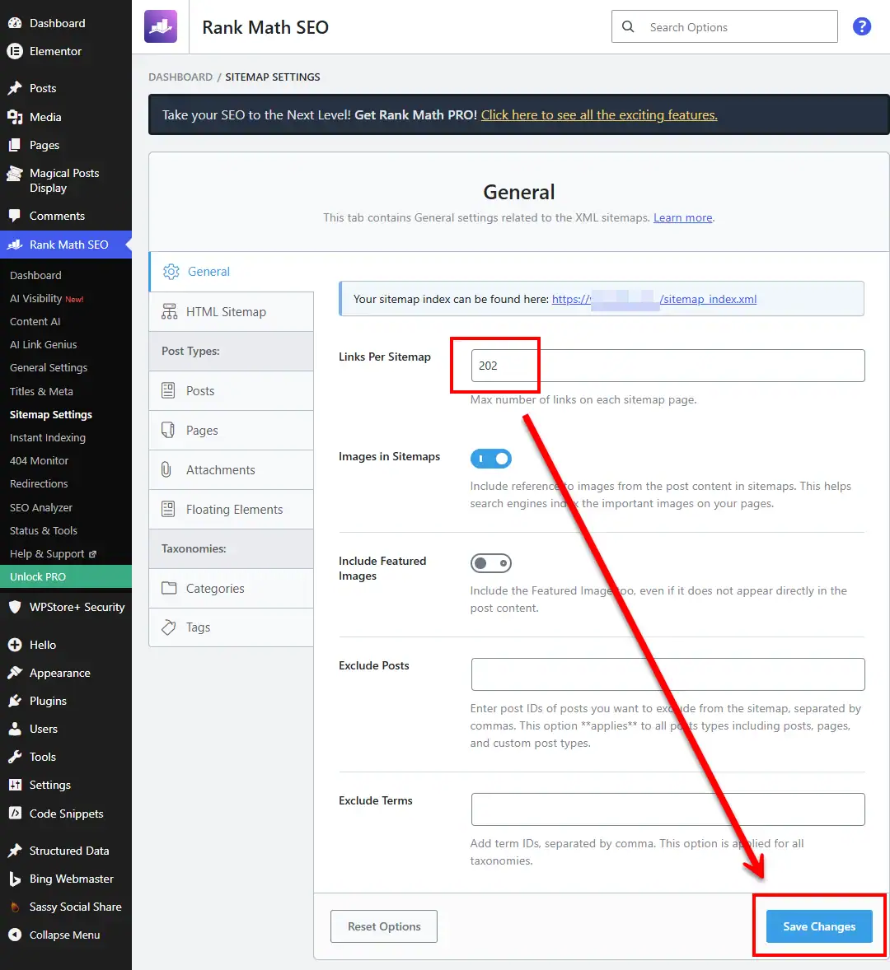
Task: Click the Pages icon in admin sidebar
Action: (15, 146)
